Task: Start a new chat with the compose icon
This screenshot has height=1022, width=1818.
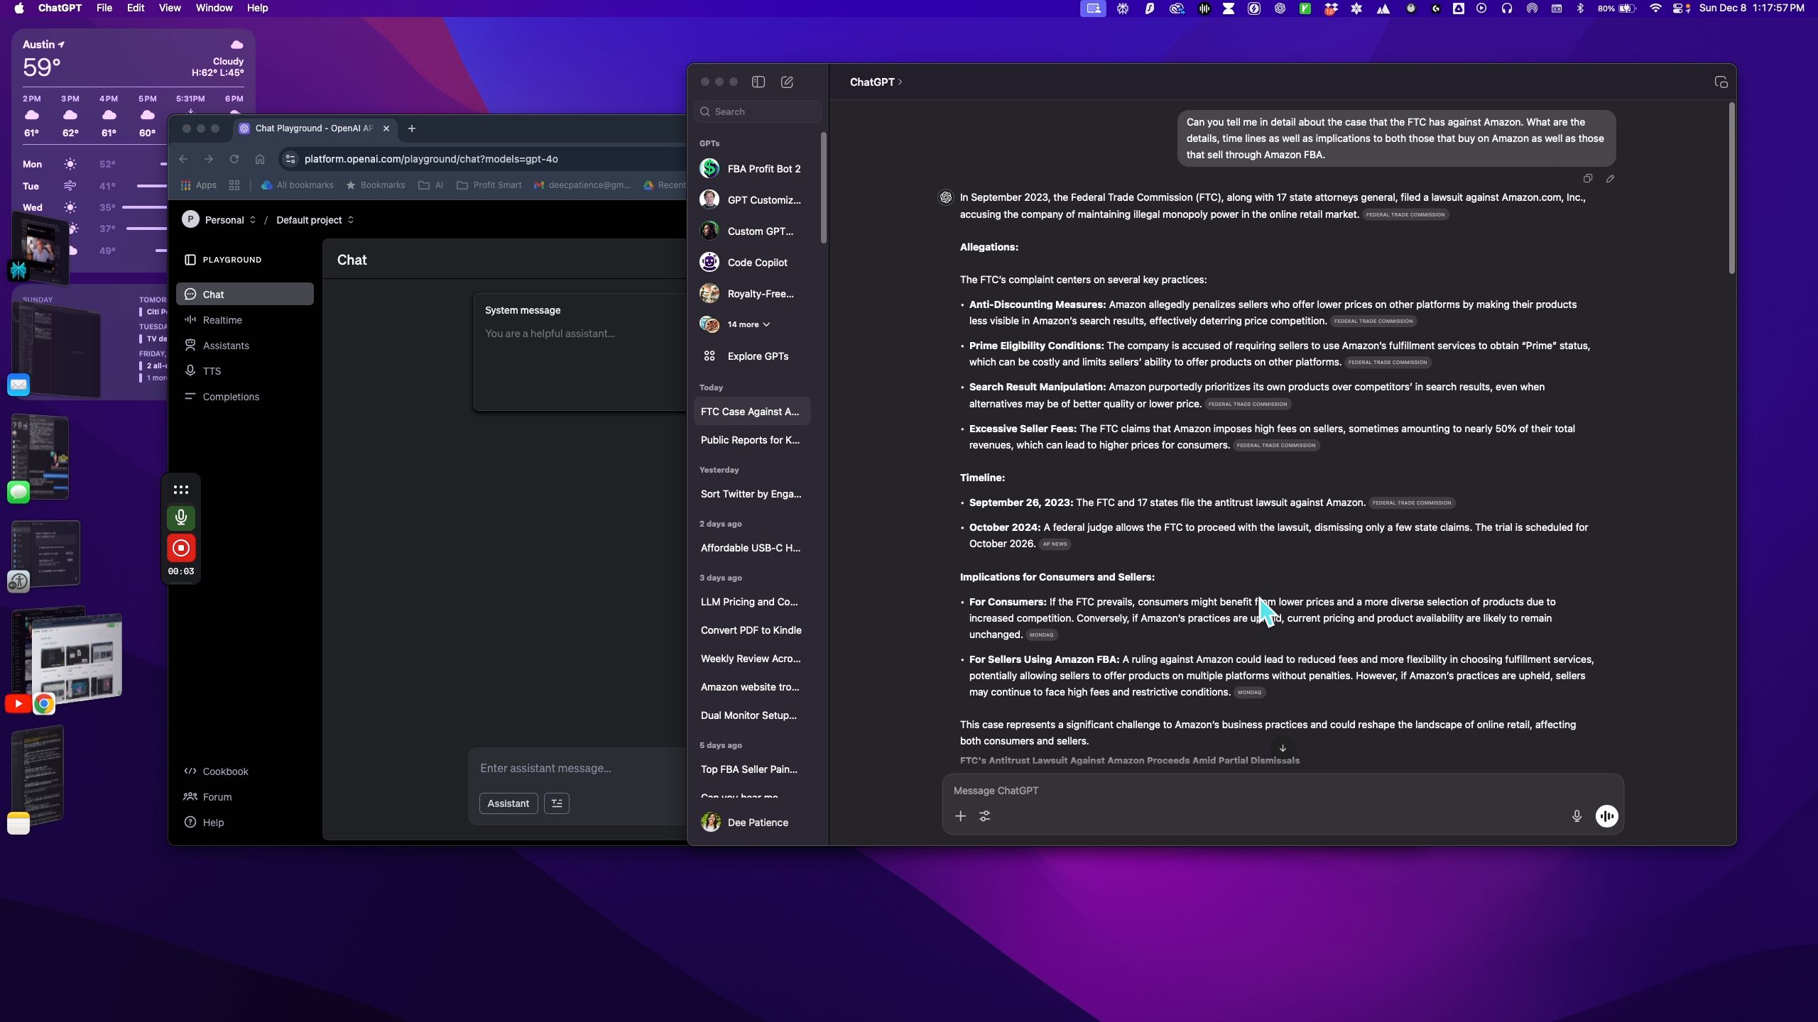Action: (787, 82)
